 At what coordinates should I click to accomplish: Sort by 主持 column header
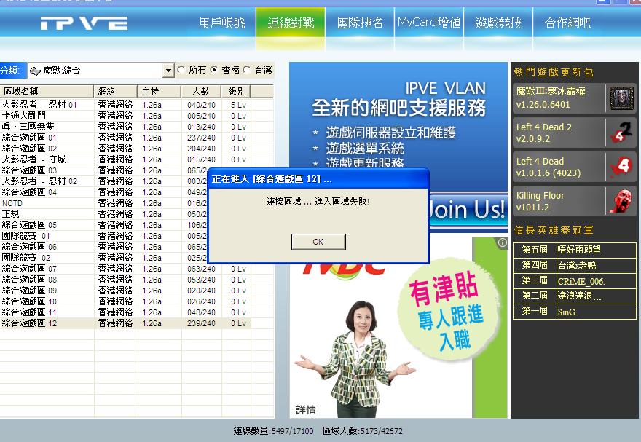coord(159,92)
